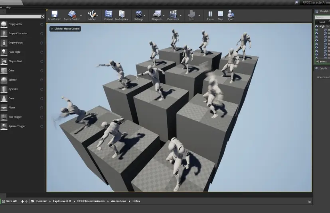Stop the play session
This screenshot has width=330, height=213.
coord(220,15)
